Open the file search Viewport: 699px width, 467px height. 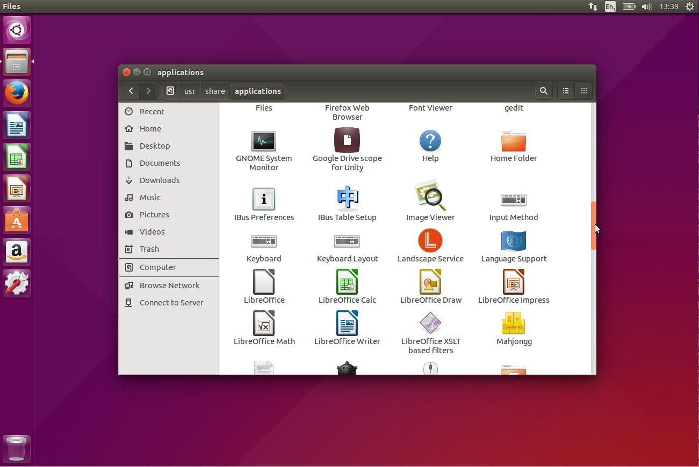[543, 91]
